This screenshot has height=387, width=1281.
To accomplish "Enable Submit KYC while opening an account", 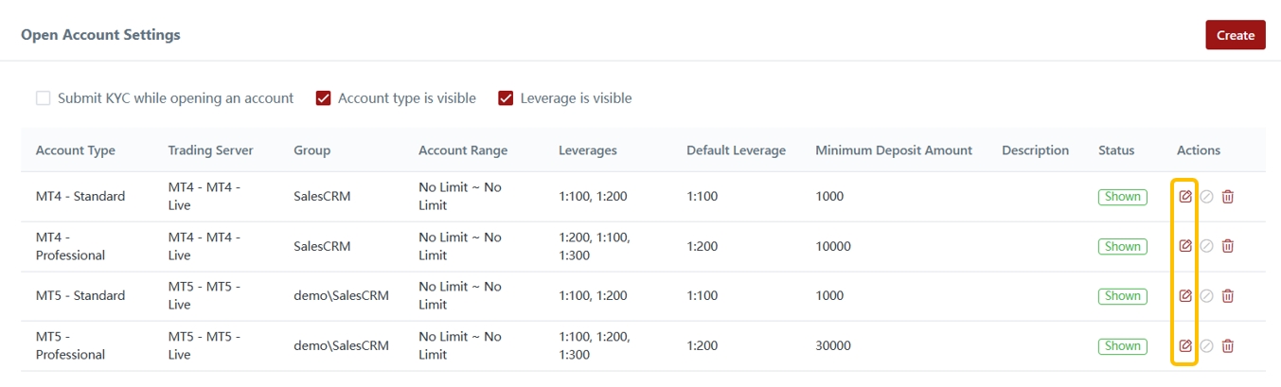I will click(x=44, y=98).
